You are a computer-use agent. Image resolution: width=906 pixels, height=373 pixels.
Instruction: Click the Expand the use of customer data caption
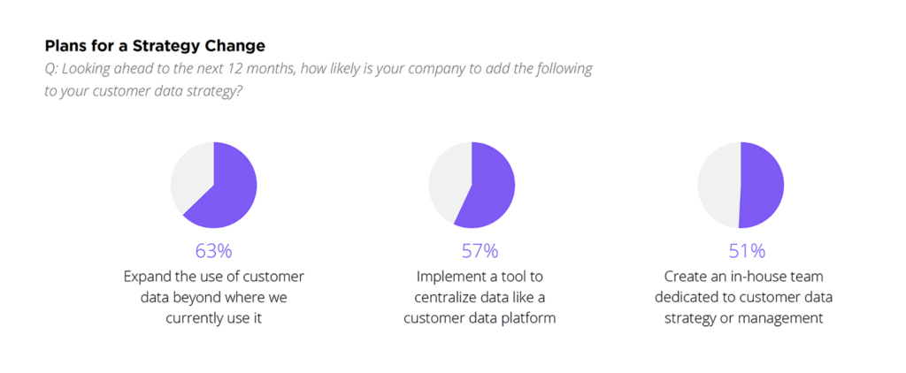(214, 297)
